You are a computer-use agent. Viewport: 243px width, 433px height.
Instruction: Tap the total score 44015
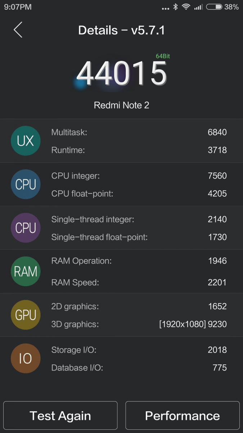coord(122,74)
